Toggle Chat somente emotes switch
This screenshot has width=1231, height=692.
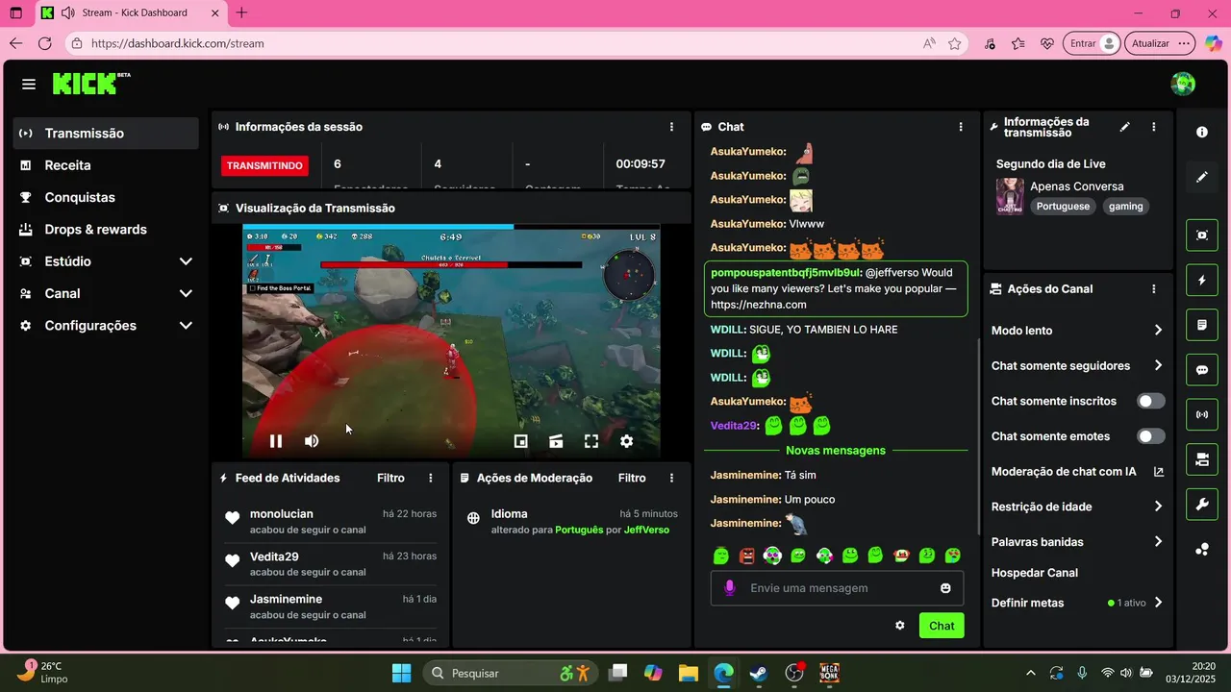click(1151, 436)
